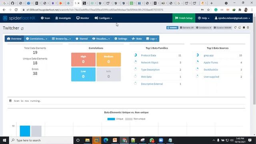Screen dimensions: 256x144
Task: Open the Scan page
Action: click(45, 18)
